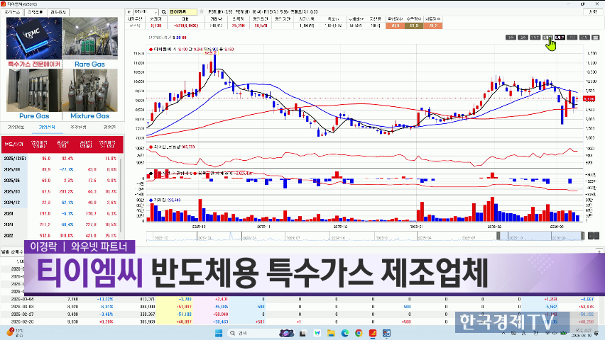Click the red 티이엠씨 price legend marker
Viewport: 605px width, 340px height.
pos(151,49)
